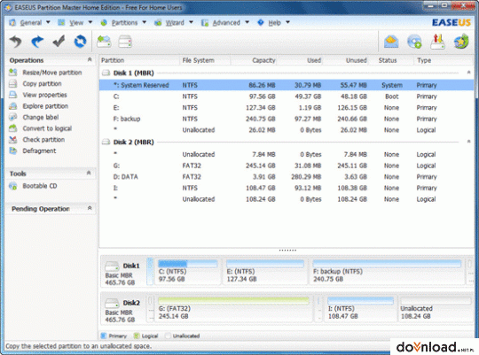This screenshot has width=479, height=355.
Task: Click the globe star icon in right toolbar
Action: click(x=461, y=42)
